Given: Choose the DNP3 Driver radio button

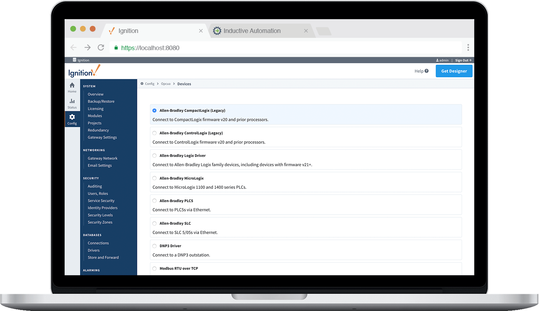Looking at the screenshot, I should pyautogui.click(x=154, y=246).
